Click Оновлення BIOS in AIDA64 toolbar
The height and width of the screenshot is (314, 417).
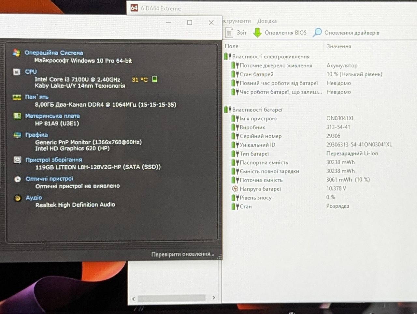[x=280, y=33]
